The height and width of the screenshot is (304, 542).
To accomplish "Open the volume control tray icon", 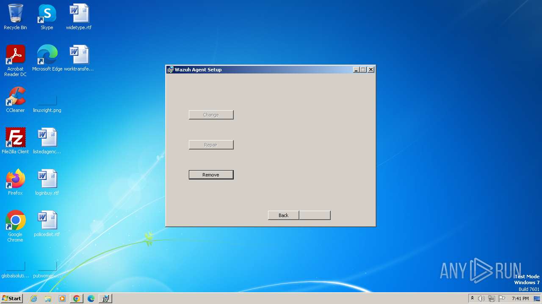I will click(481, 299).
